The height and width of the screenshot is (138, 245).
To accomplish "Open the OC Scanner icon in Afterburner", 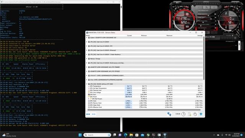I will (x=206, y=7).
